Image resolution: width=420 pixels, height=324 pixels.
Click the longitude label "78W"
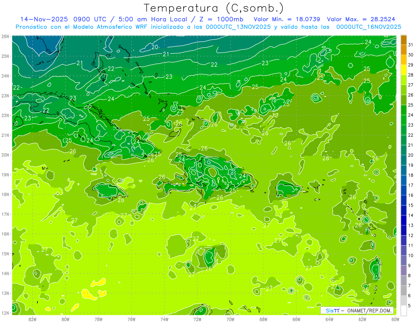click(x=98, y=319)
